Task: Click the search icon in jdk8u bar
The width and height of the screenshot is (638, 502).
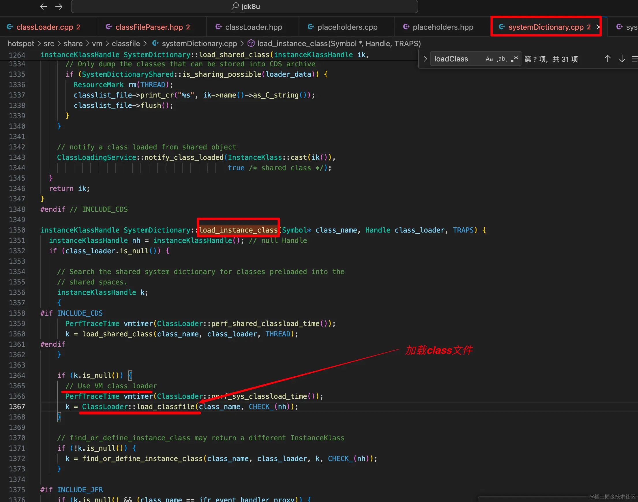Action: [x=235, y=6]
